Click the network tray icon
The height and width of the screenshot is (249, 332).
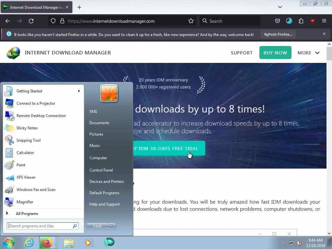coord(291,243)
